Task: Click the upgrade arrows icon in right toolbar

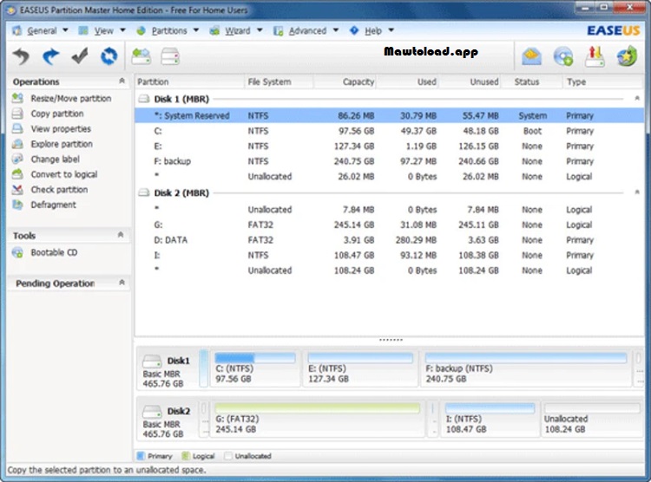Action: click(595, 56)
